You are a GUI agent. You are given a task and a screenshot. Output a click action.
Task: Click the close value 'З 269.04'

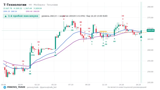point(38,8)
